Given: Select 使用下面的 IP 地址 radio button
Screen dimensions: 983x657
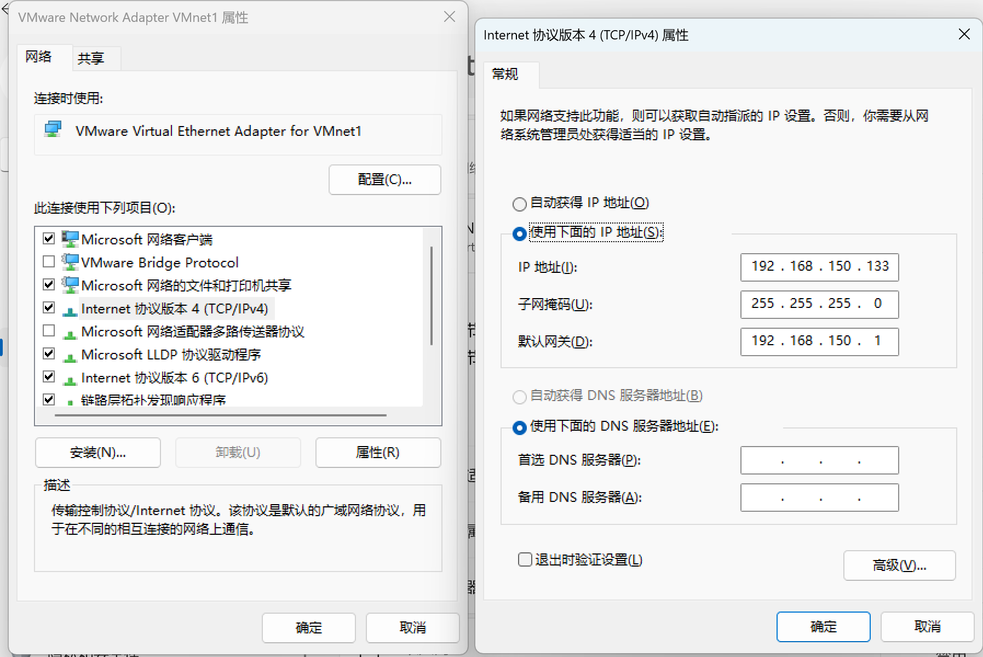Looking at the screenshot, I should [x=519, y=234].
